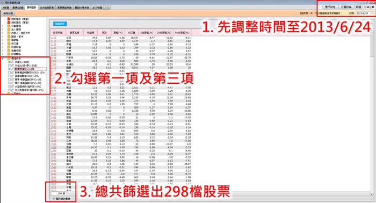Click the red folder icon of 我的選股 first entry
The width and height of the screenshot is (376, 203).
coord(9,19)
